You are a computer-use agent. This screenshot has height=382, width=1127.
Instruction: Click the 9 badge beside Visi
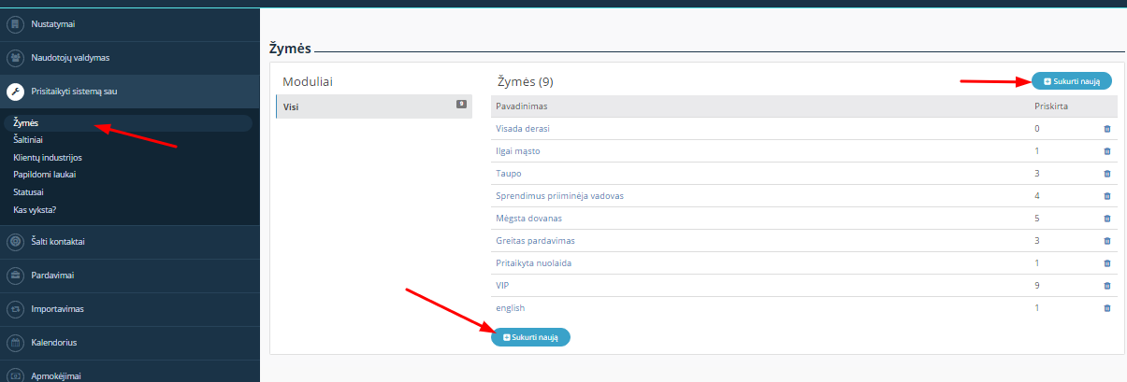point(461,104)
